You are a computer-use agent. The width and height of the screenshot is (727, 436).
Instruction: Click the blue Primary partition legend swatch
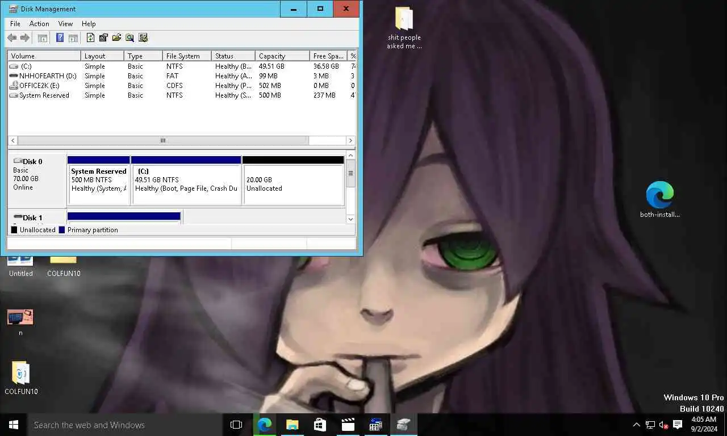tap(62, 230)
